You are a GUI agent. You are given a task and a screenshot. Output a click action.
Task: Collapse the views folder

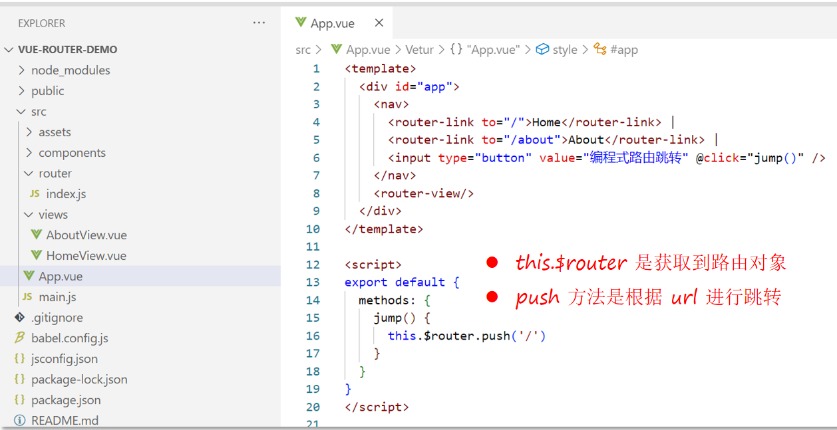click(x=29, y=215)
